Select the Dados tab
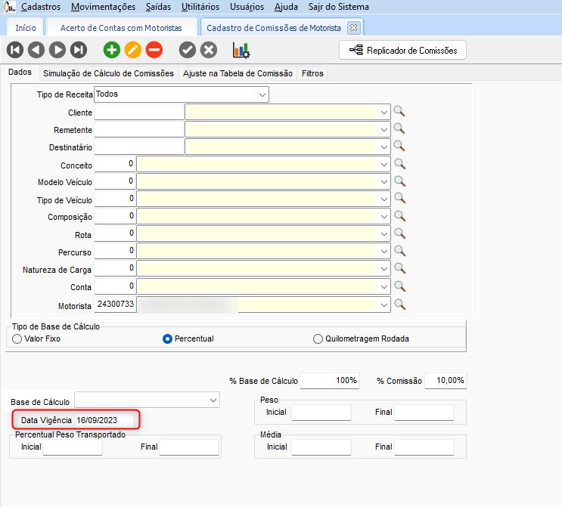The width and height of the screenshot is (562, 507). tap(20, 73)
